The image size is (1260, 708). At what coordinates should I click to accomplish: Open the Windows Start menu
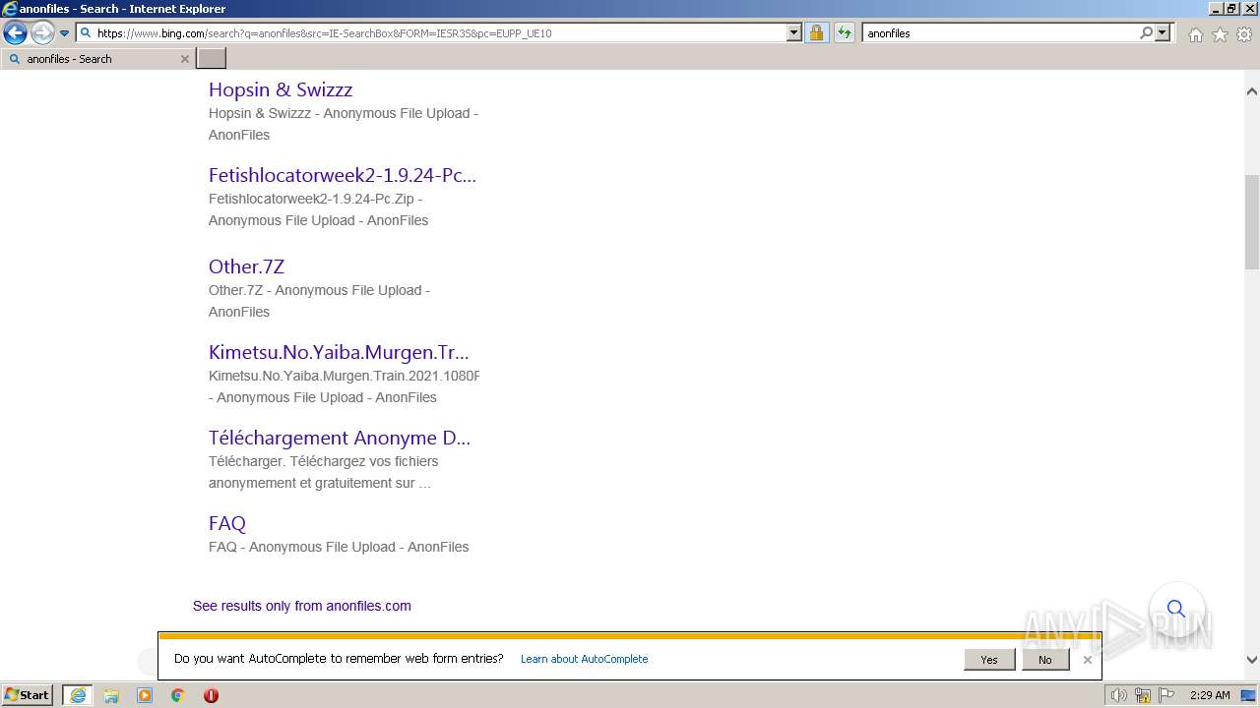point(28,694)
